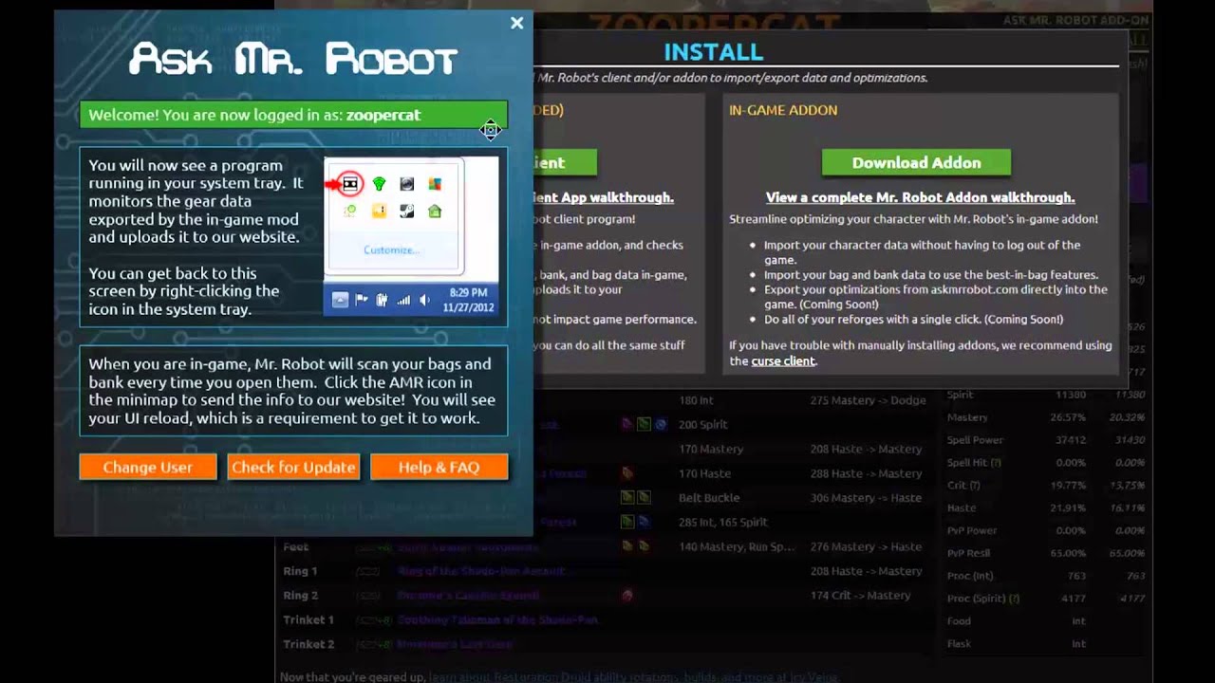The width and height of the screenshot is (1215, 683).
Task: Click the 170 Haste enchant text
Action: [704, 473]
